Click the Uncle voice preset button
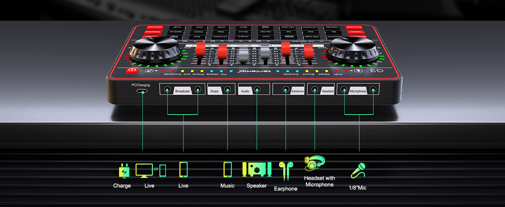The width and height of the screenshot is (505, 207). 356,32
